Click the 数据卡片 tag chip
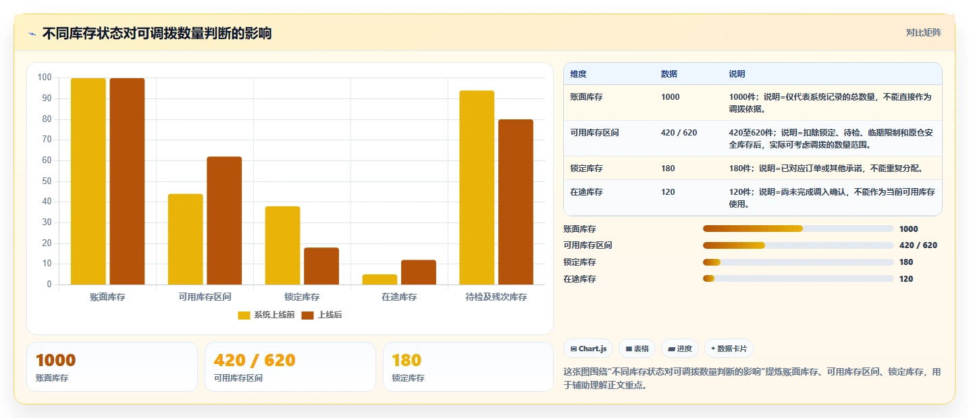This screenshot has height=418, width=969. coord(729,349)
